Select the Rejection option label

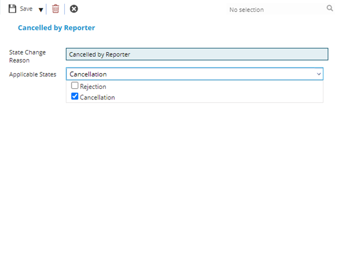pos(93,87)
